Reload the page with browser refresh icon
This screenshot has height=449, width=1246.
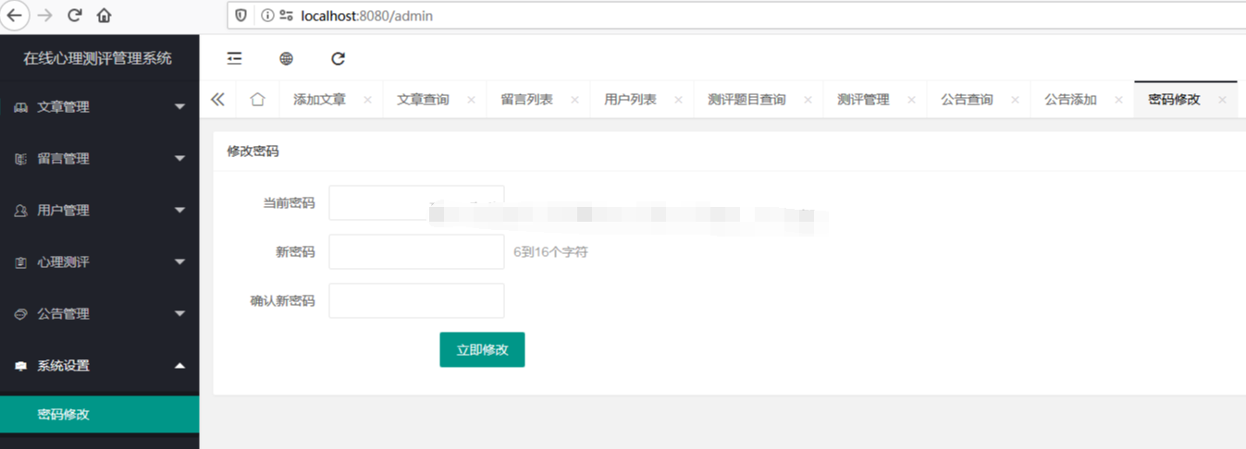tap(75, 16)
